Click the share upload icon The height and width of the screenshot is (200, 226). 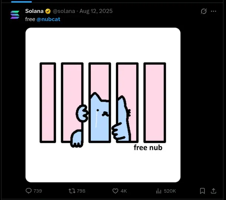213,191
